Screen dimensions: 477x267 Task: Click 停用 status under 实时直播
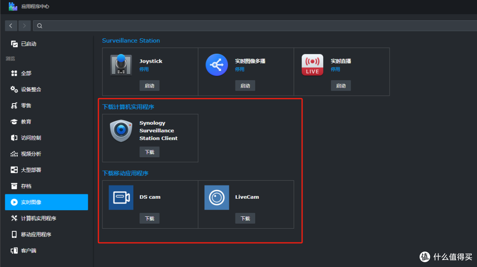[x=336, y=69]
